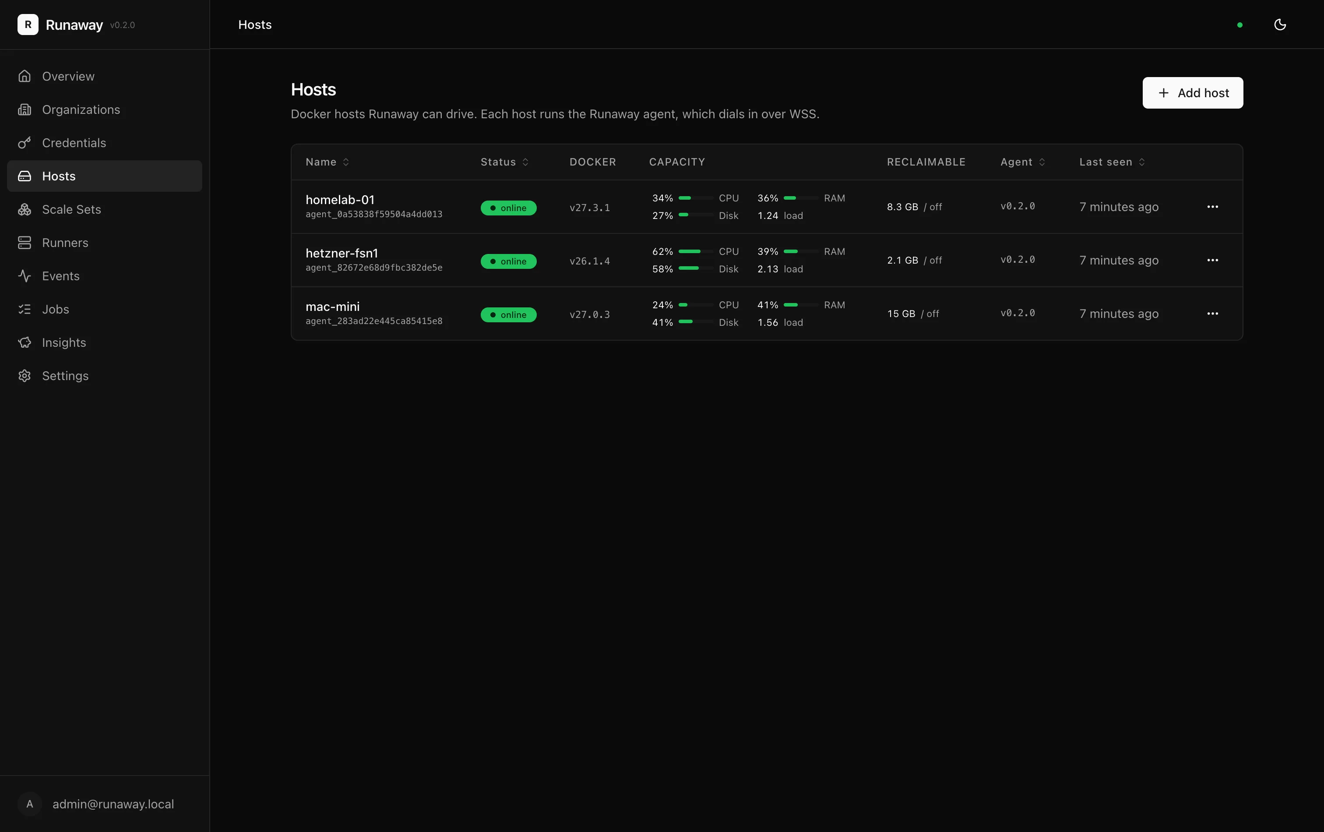Open the Overview page
1324x832 pixels.
105,77
